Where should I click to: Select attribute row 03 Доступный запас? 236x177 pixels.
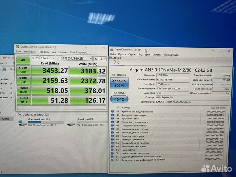168,118
